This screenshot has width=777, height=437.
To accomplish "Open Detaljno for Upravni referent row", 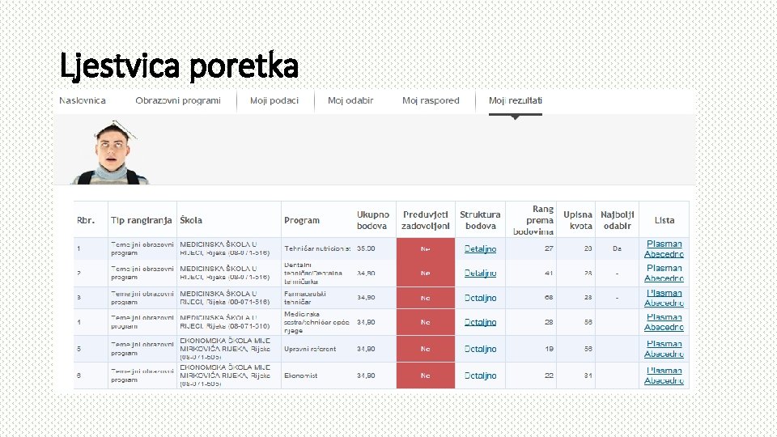I will point(480,349).
